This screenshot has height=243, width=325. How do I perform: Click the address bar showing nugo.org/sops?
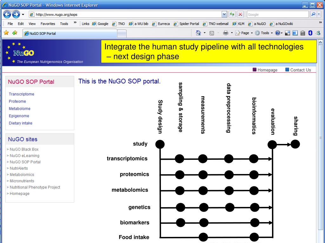pos(125,15)
